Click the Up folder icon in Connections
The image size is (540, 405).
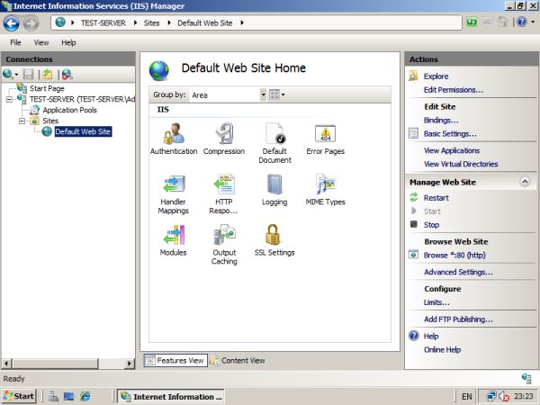(x=48, y=74)
